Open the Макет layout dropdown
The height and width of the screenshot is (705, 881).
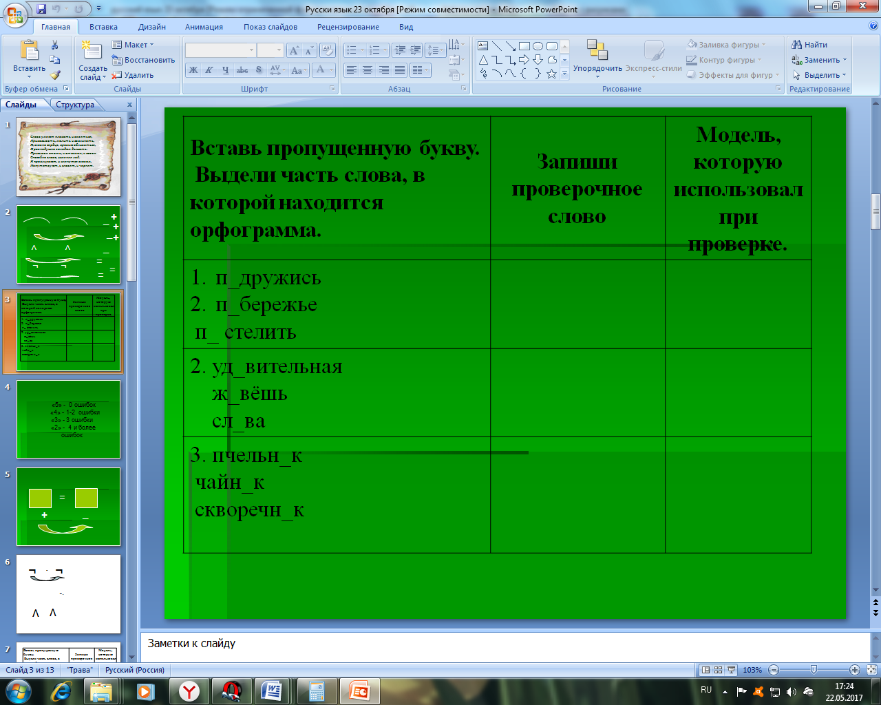[133, 45]
